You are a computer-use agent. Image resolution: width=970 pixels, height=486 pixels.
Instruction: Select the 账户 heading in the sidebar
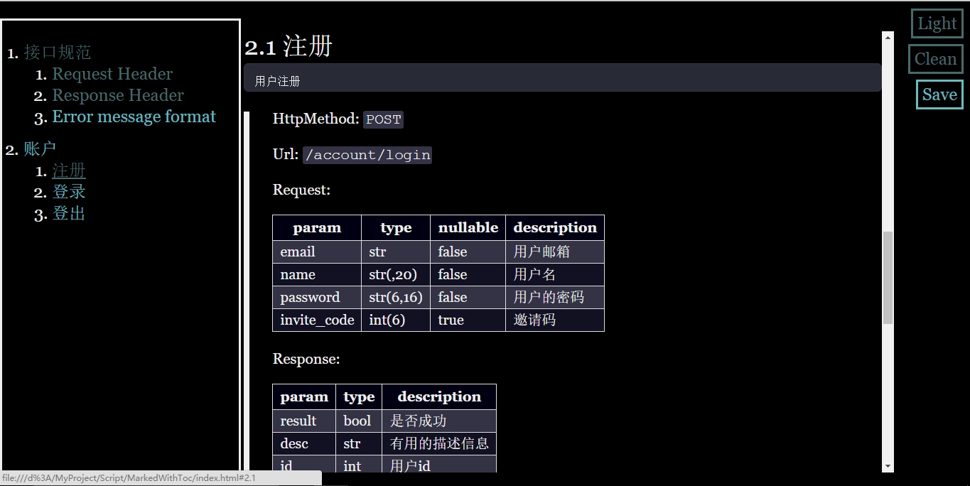41,148
